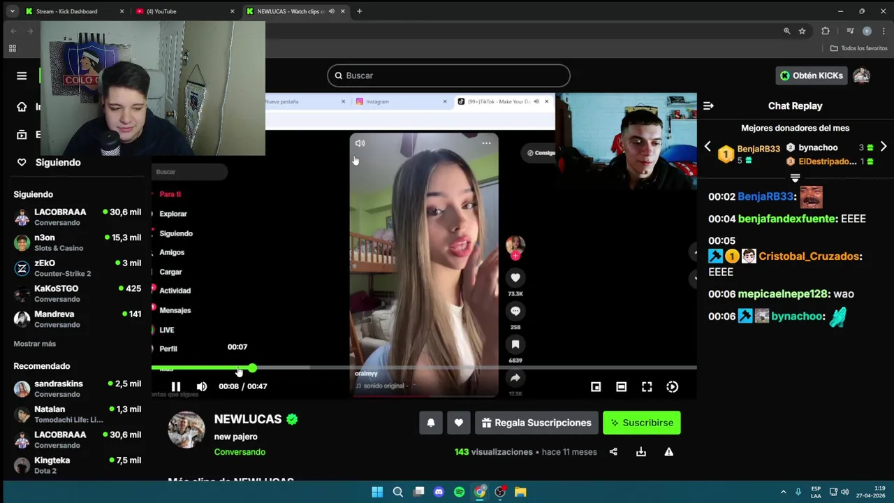894x503 pixels.
Task: Click NEWLUCAS channel avatar
Action: (186, 430)
